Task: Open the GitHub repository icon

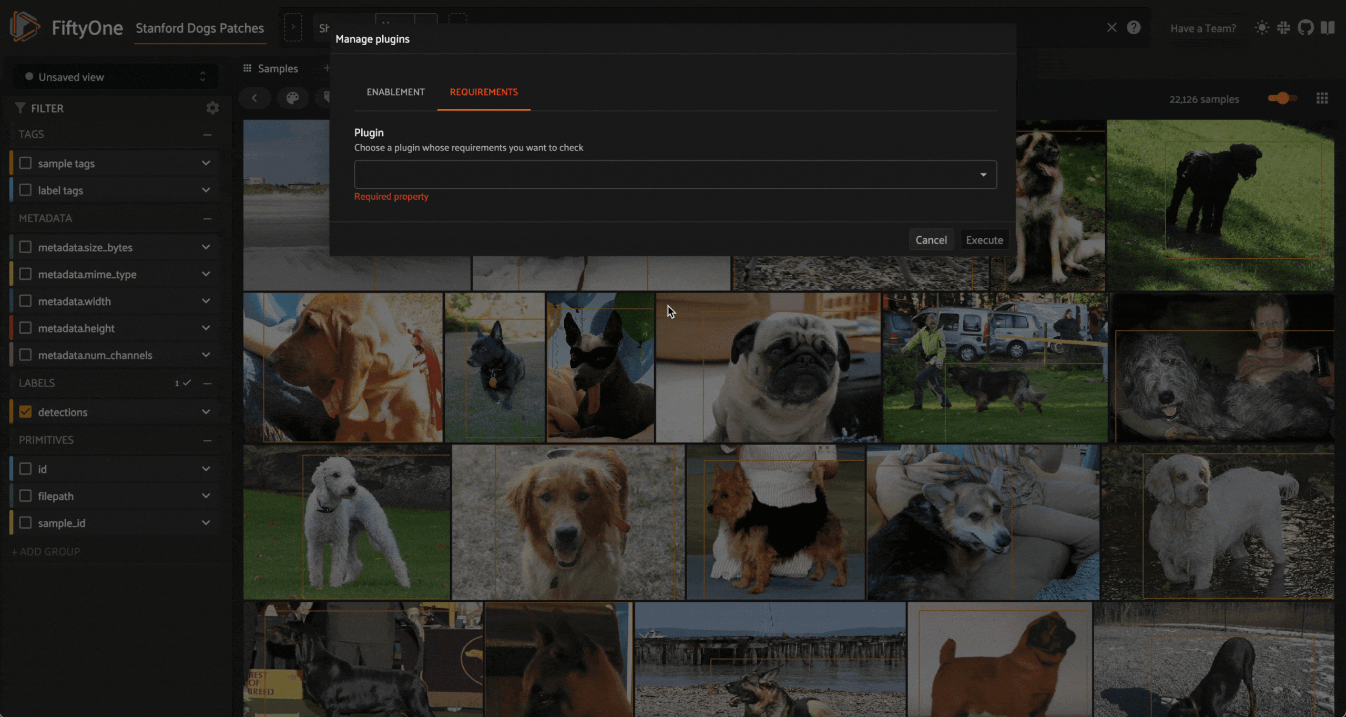Action: point(1306,27)
